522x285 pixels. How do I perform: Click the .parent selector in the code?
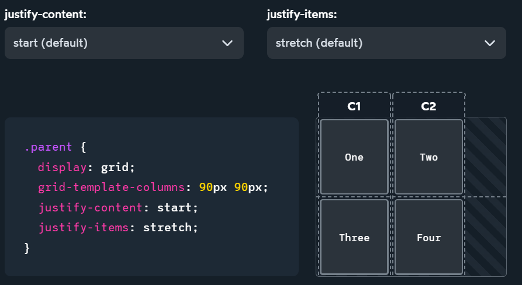49,147
